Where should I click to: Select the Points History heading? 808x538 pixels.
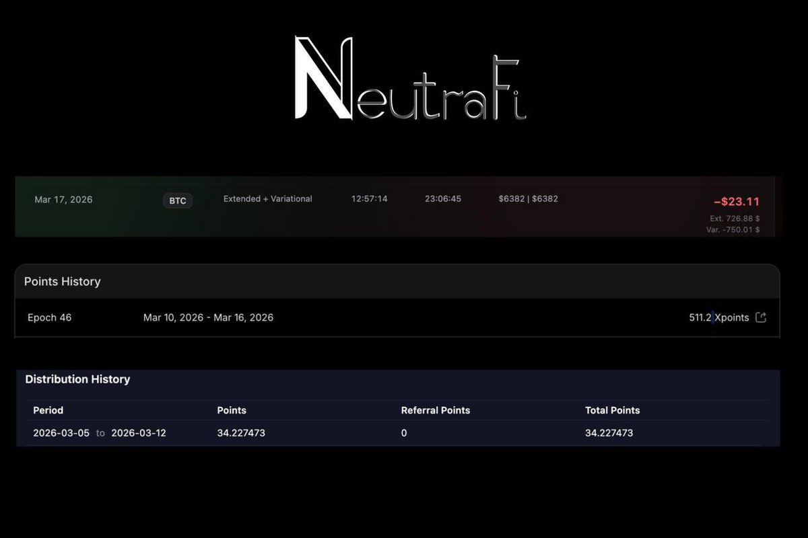click(63, 282)
